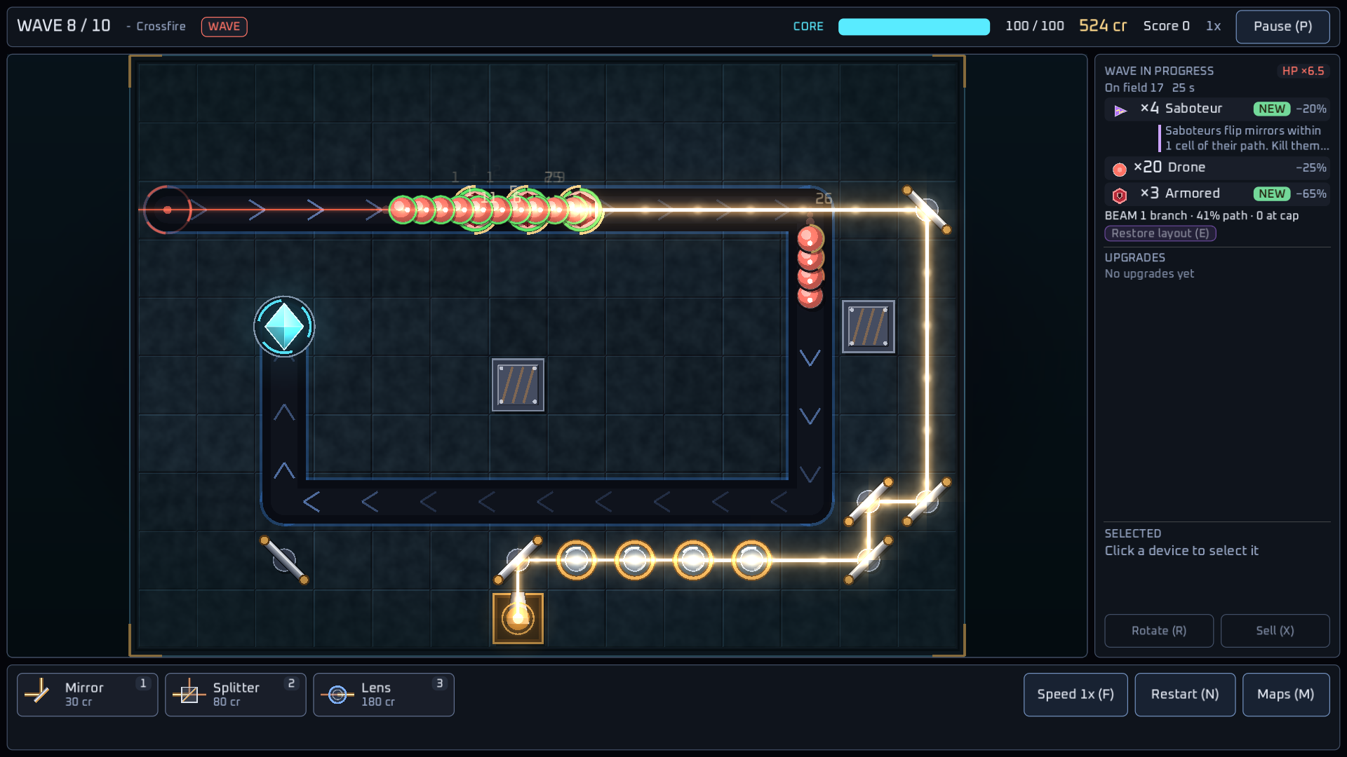Click the HP ×6.5 multiplier label
Image resolution: width=1347 pixels, height=757 pixels.
pos(1303,71)
